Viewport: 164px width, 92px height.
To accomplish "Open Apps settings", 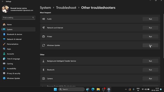I will pos(18,49).
